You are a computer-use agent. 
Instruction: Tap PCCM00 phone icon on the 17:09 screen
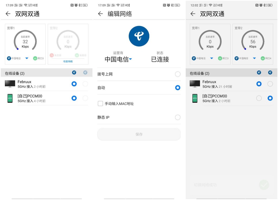click(10, 98)
